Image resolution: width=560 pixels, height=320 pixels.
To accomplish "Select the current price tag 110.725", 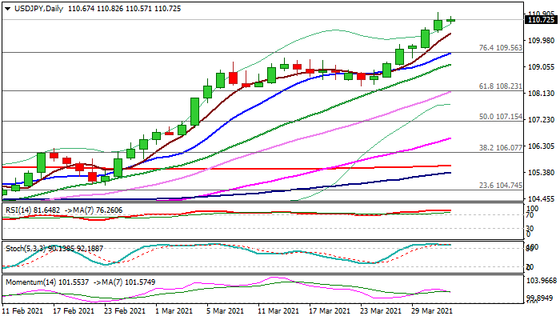I will click(x=541, y=20).
